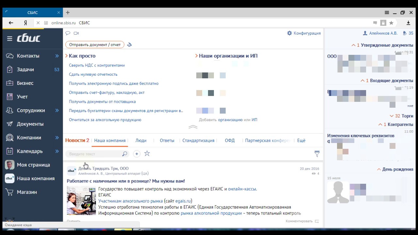Click the Задачи clipboard icon
Viewport: 418px width, 235px height.
(x=10, y=70)
